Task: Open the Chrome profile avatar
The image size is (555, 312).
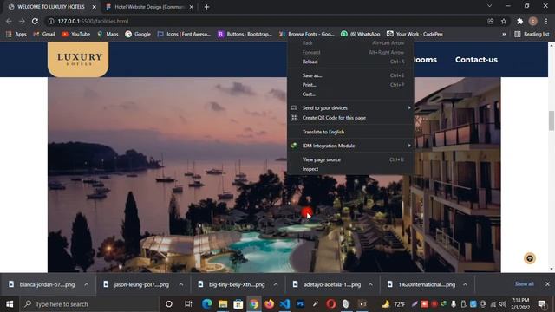Action: [x=532, y=21]
